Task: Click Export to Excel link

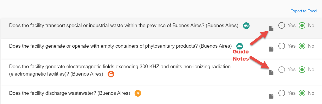Action: (x=304, y=11)
